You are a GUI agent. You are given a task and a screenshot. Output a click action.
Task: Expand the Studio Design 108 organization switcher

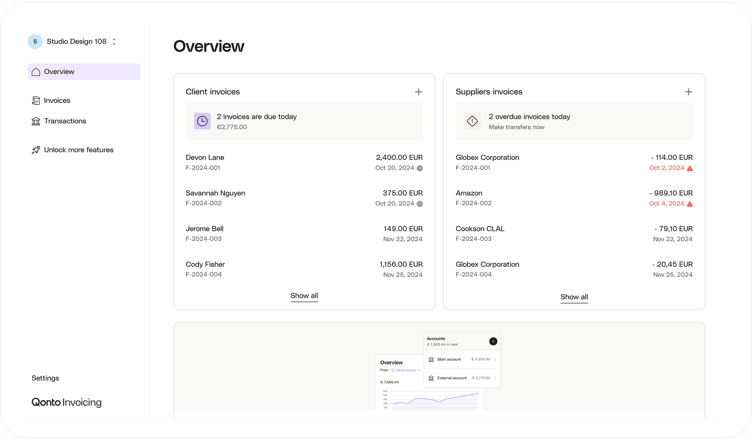coord(114,41)
